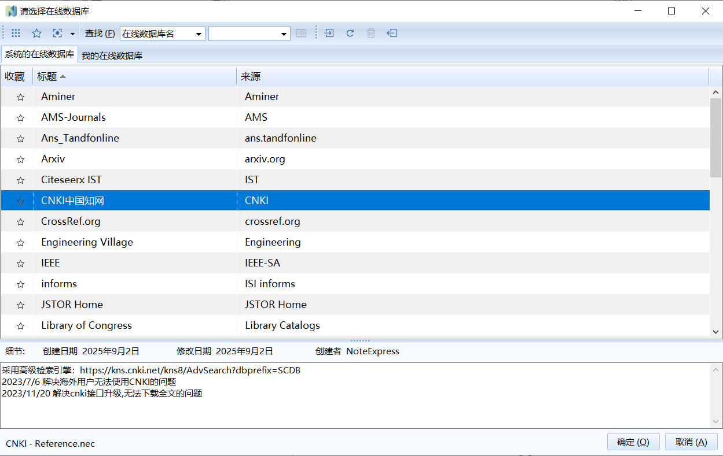
Task: Click details box scrollbar down arrow
Action: coord(715,422)
